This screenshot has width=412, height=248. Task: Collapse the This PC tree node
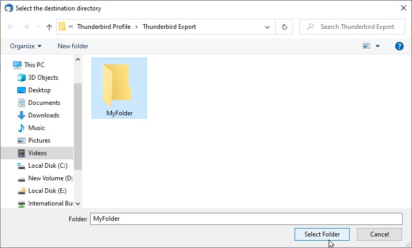[x=6, y=65]
